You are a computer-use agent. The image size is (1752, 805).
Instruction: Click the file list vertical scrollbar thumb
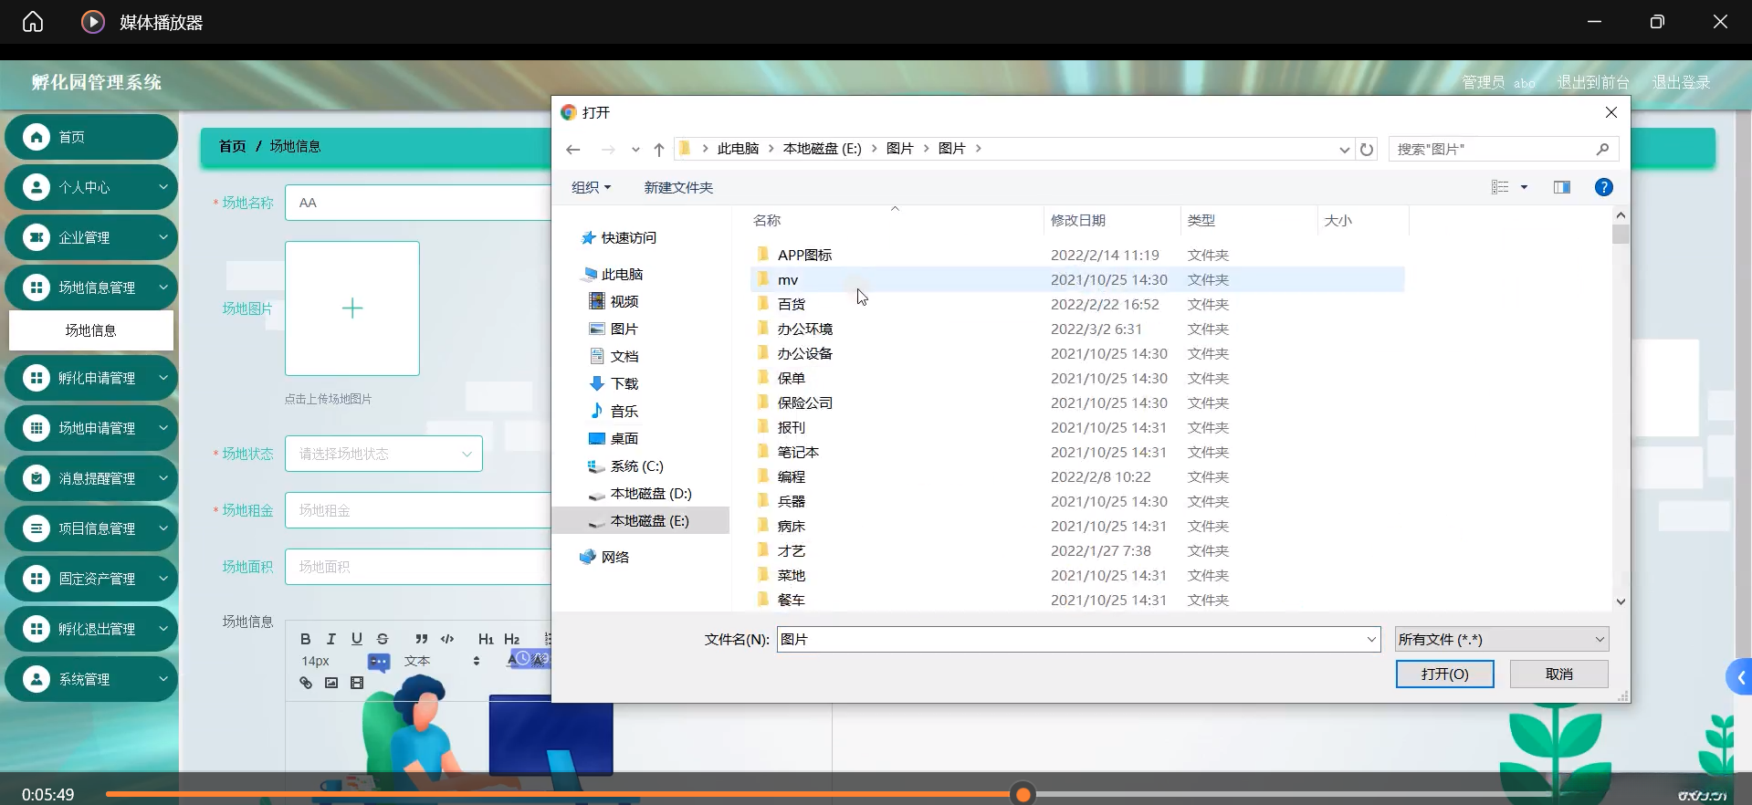pyautogui.click(x=1621, y=234)
